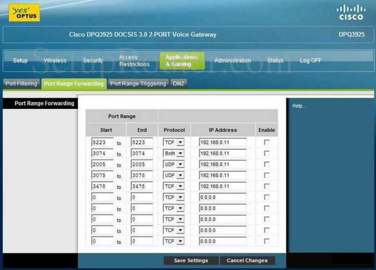376x270 pixels.
Task: Enable the port 3075 forwarding rule
Action: click(x=266, y=175)
